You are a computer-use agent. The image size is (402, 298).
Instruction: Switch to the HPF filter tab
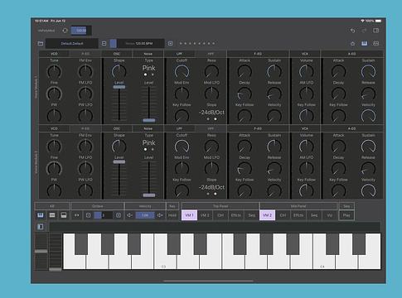click(211, 54)
